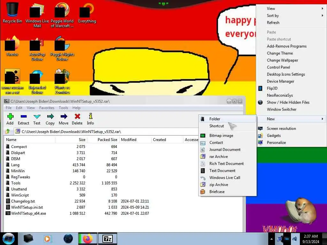Select the Copy toolbar icon

point(50,119)
